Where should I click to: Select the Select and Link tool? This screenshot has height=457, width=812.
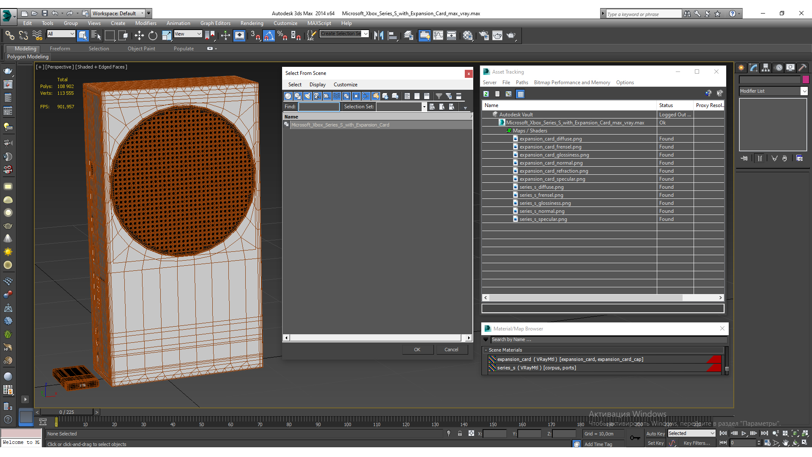[9, 36]
